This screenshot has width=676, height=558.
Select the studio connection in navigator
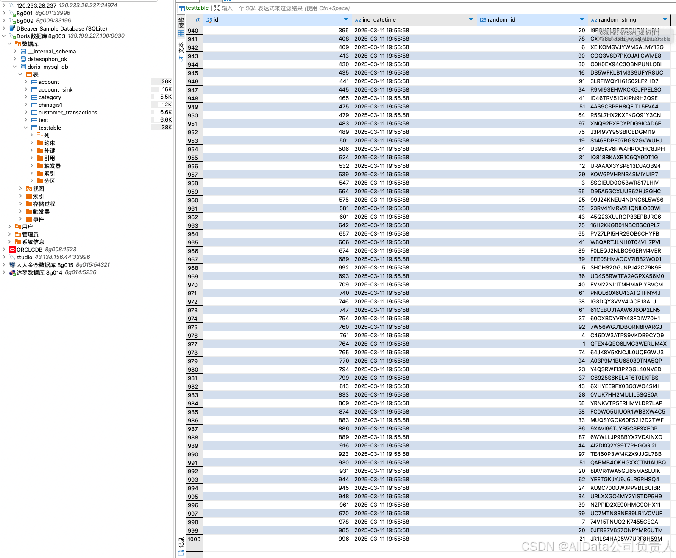tap(24, 258)
